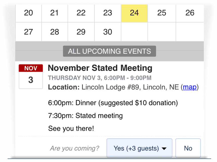Select calendar day 26

(x=190, y=13)
